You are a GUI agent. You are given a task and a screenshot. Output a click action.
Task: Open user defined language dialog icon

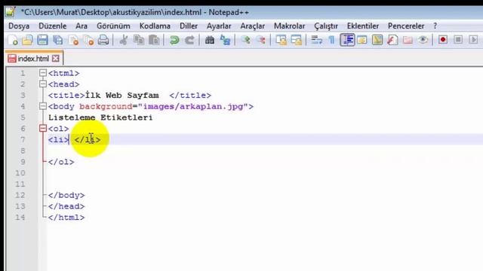(362, 40)
